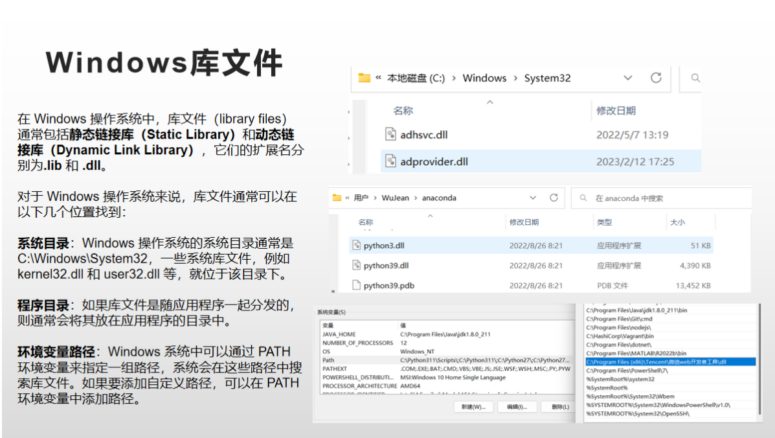This screenshot has height=438, width=775.
Task: Expand hidden breadcrumbs before 本地磁盘 (C:)
Action: point(378,78)
